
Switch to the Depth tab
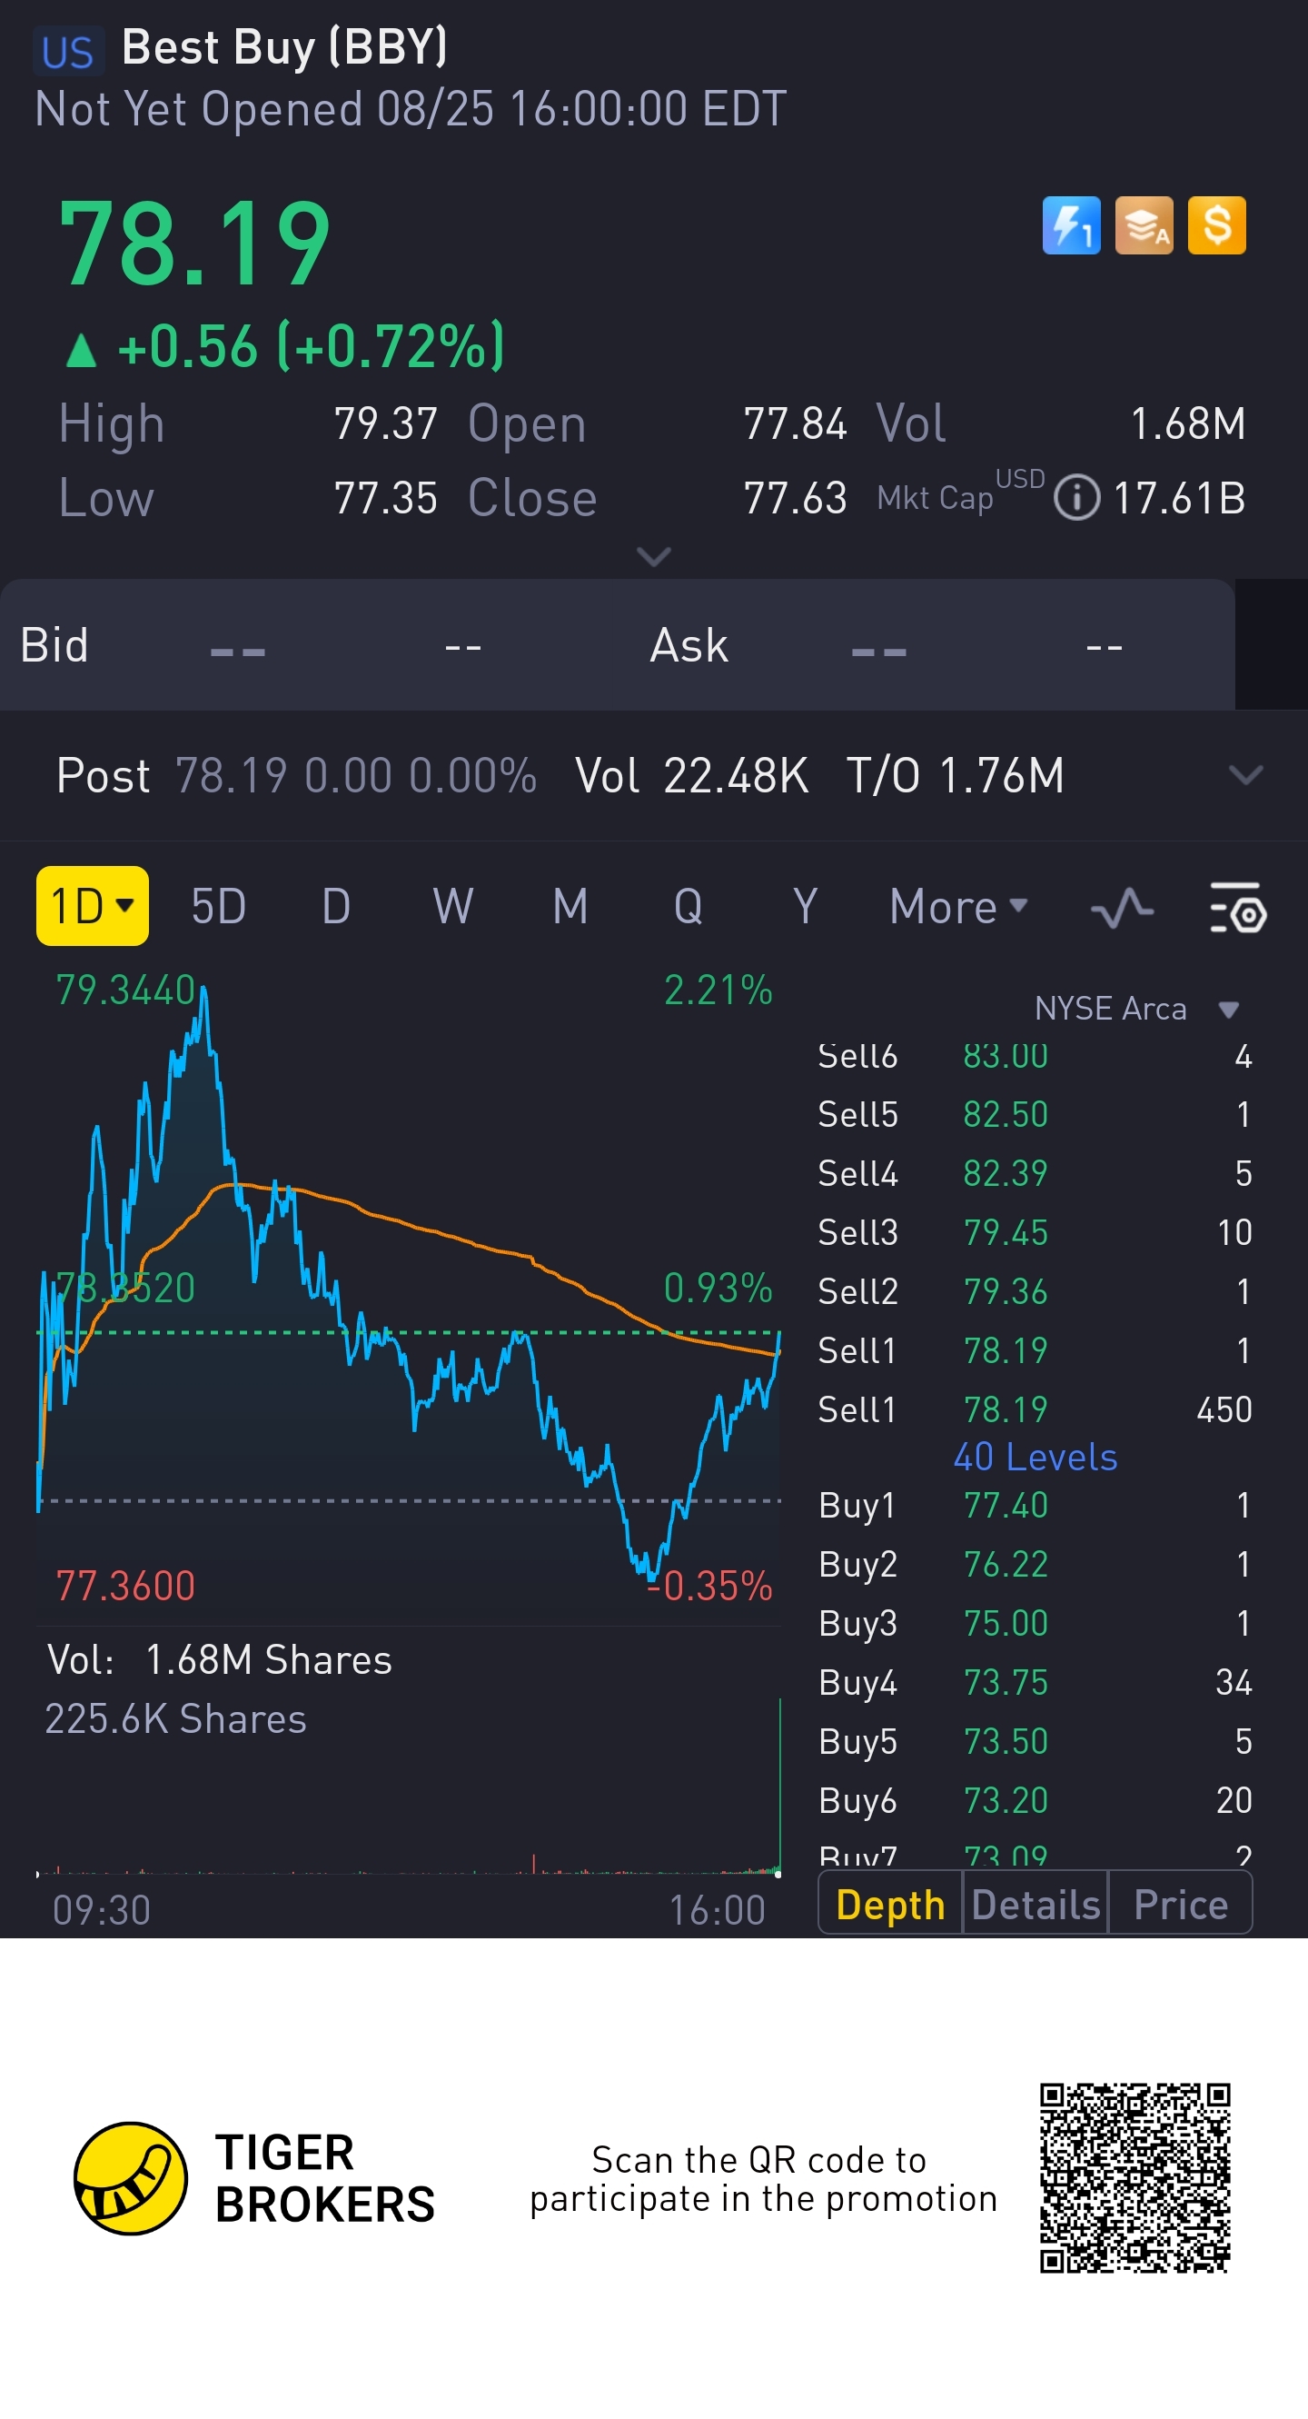[x=890, y=1905]
